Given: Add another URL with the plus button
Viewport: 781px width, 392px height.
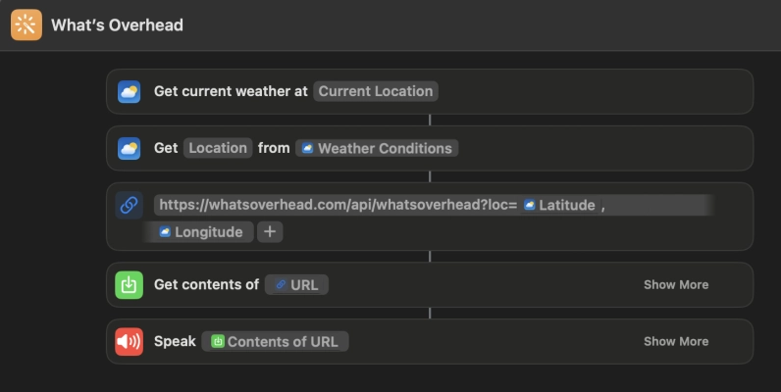Looking at the screenshot, I should click(x=270, y=232).
